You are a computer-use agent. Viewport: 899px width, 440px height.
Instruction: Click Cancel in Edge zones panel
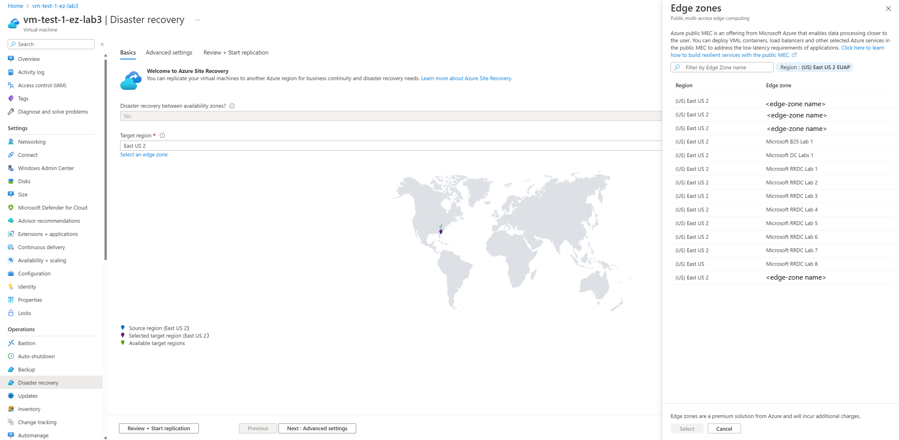click(x=724, y=429)
